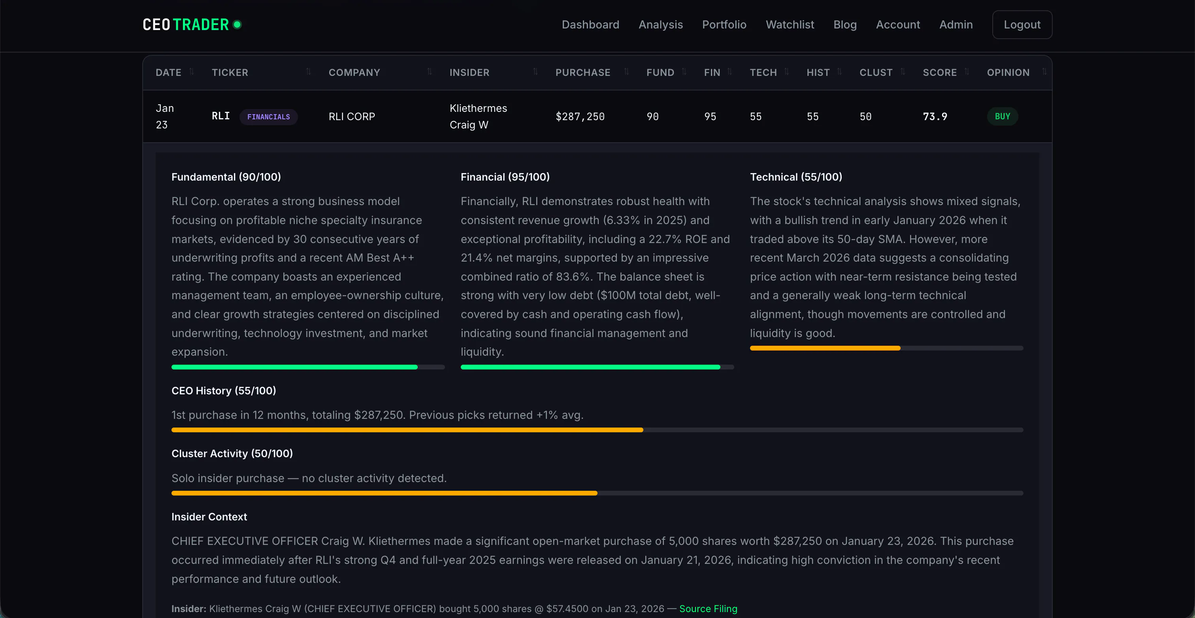Click the sort arrows beside SCORE header
Image resolution: width=1195 pixels, height=618 pixels.
(x=967, y=72)
